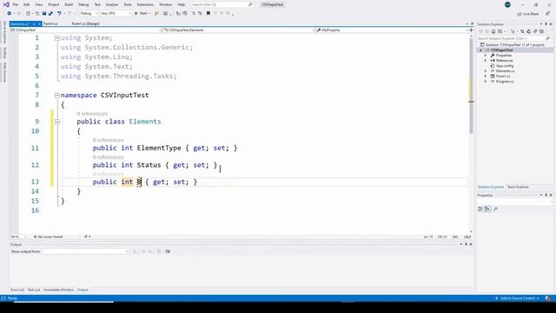Switch to the Form1.cs tab
This screenshot has height=313, width=556.
click(50, 23)
